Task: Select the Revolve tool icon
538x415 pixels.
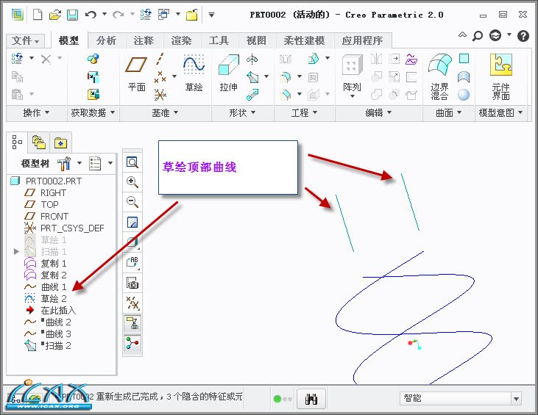Action: coord(252,59)
